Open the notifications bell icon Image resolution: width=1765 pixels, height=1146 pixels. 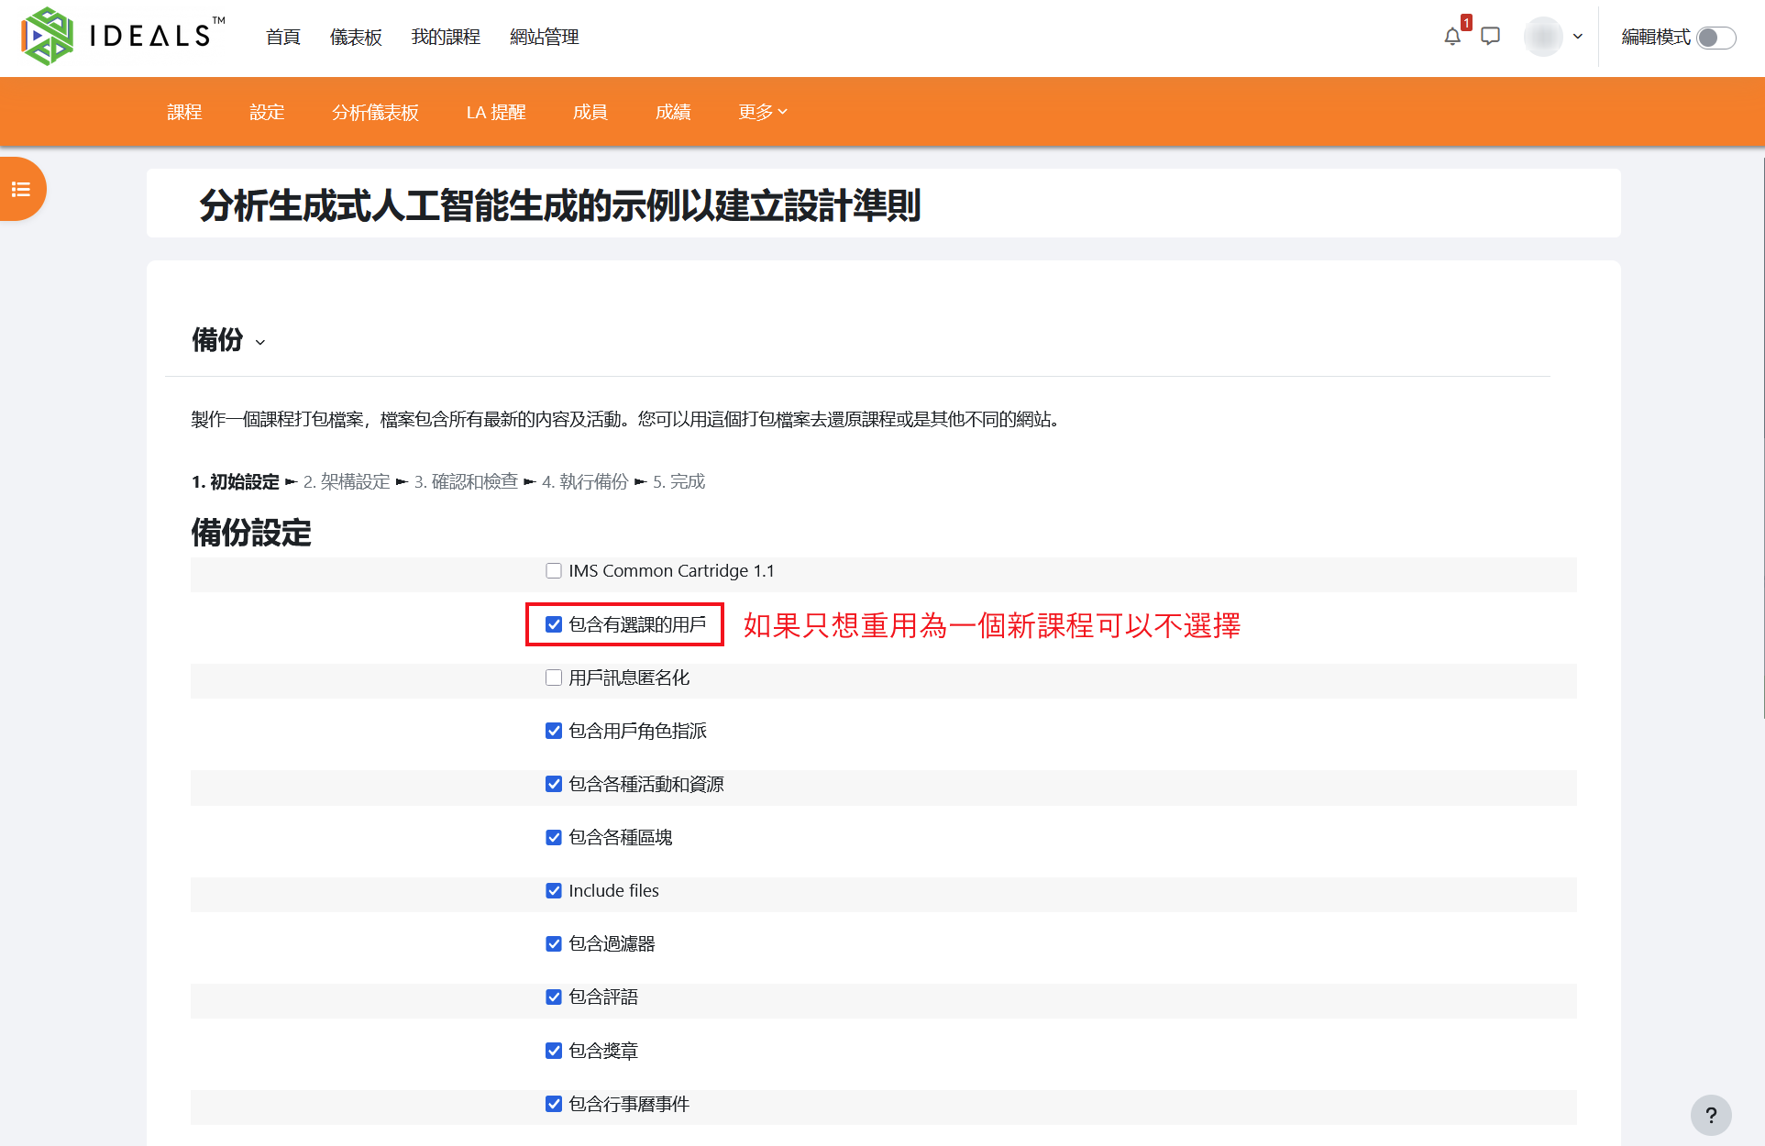[1452, 37]
